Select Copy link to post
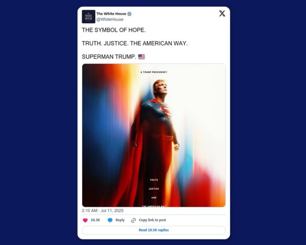The image size is (306, 245). point(153,220)
